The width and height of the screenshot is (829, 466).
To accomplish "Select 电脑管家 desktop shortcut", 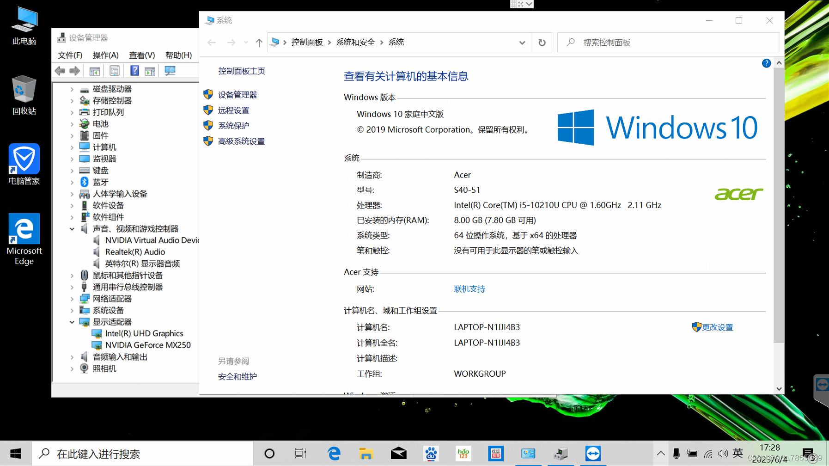I will 24,165.
